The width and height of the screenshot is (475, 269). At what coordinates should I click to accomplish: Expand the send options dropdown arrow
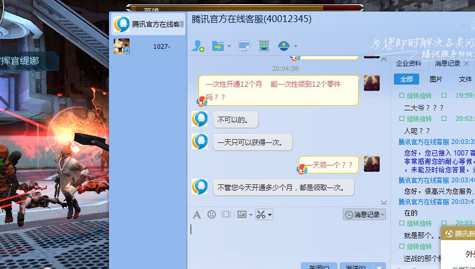click(x=379, y=266)
